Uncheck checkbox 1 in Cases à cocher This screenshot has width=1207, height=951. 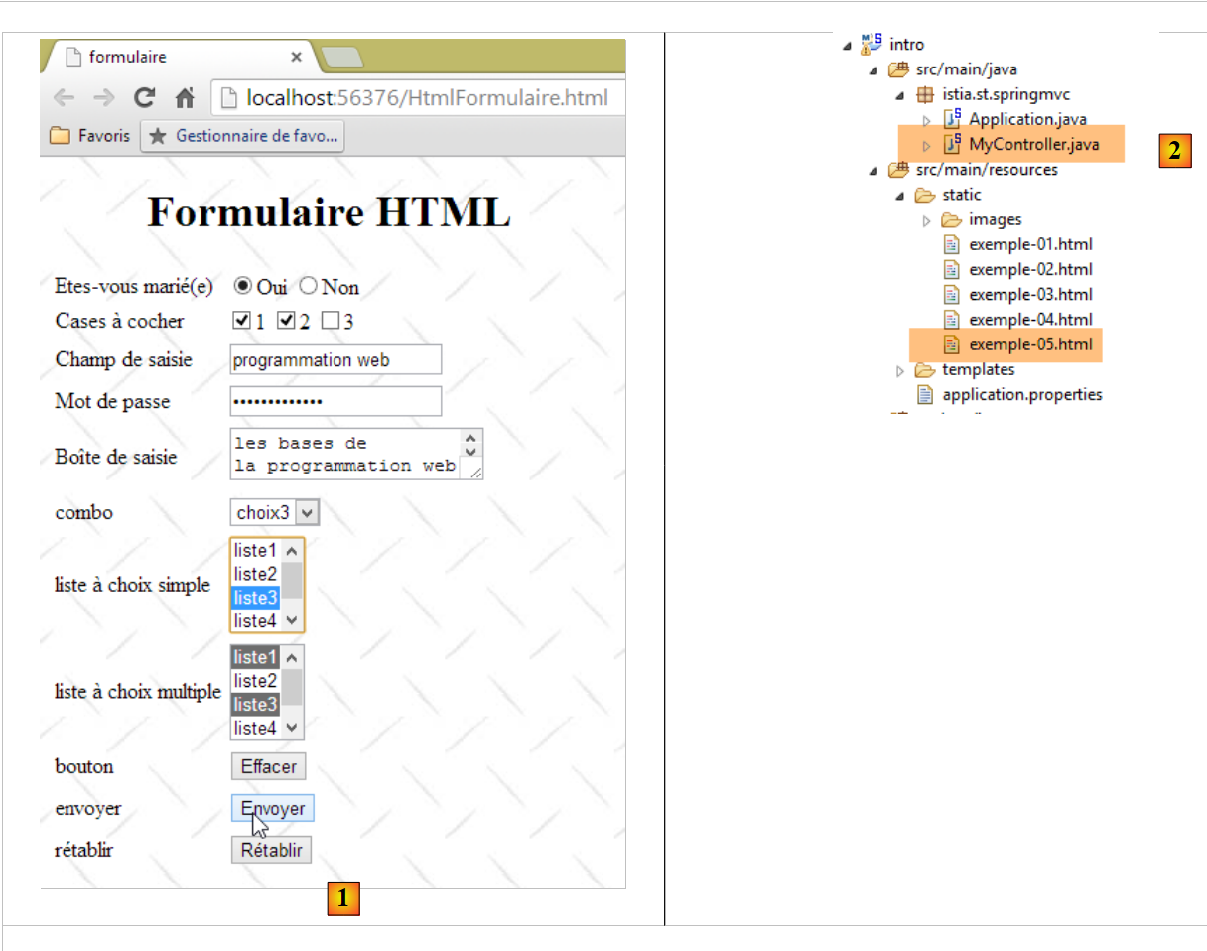click(240, 321)
